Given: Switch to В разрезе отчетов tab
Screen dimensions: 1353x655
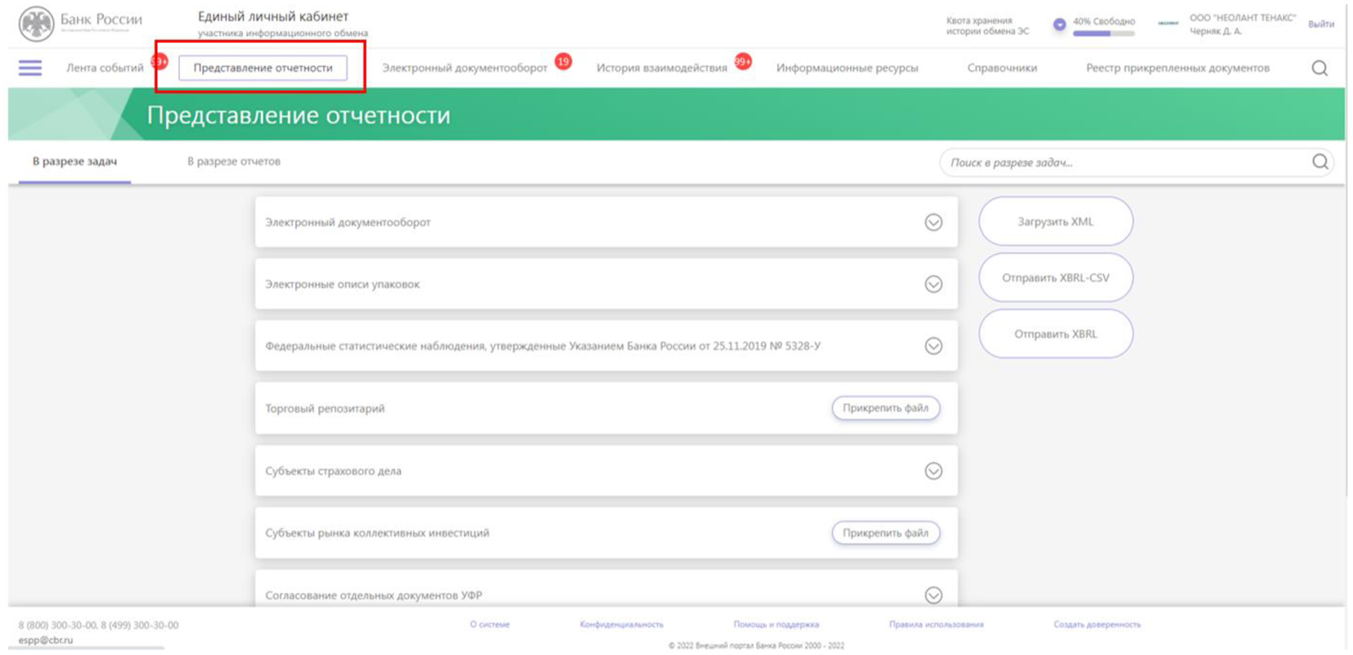Looking at the screenshot, I should 233,162.
